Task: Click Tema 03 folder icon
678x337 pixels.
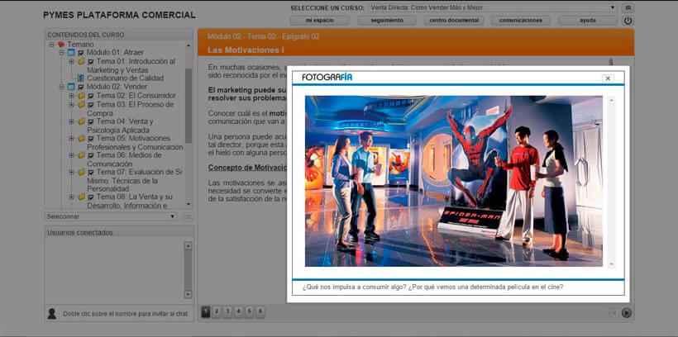Action: 81,104
